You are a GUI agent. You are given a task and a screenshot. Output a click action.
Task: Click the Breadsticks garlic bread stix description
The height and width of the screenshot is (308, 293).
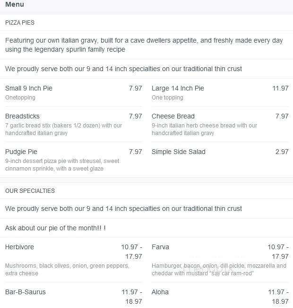pyautogui.click(x=63, y=129)
